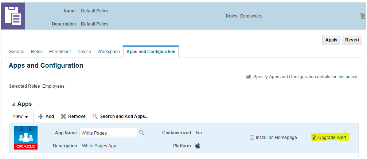Click the Revert button

coord(352,40)
